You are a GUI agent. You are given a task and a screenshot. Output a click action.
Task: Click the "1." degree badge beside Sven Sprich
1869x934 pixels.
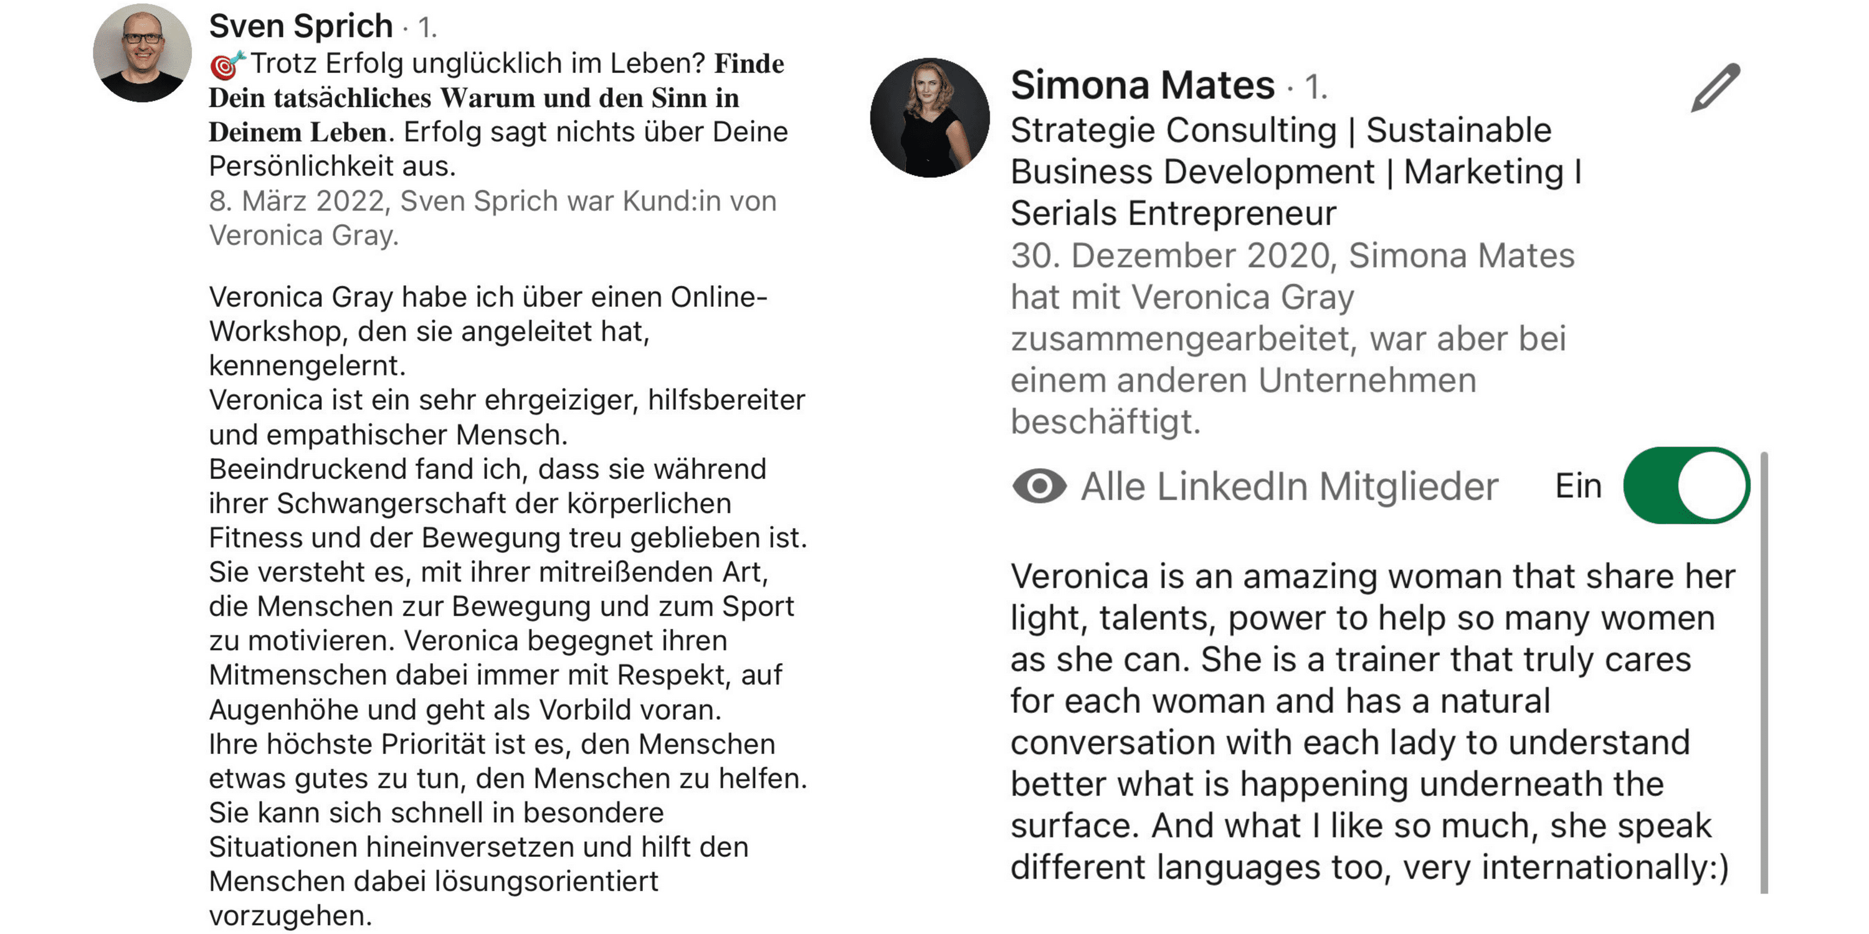(427, 28)
